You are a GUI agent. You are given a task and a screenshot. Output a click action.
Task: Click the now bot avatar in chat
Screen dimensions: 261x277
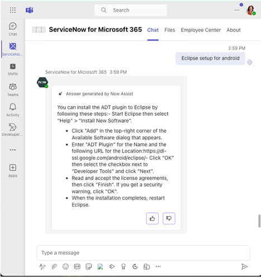point(42,82)
